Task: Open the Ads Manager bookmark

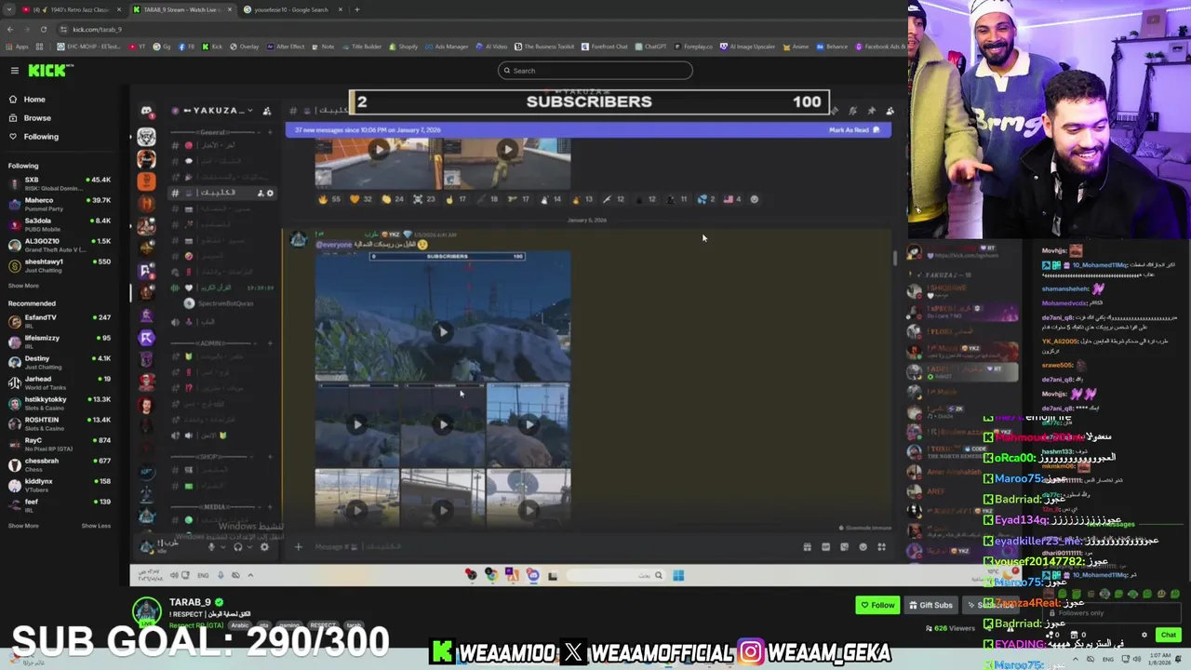Action: [x=447, y=47]
